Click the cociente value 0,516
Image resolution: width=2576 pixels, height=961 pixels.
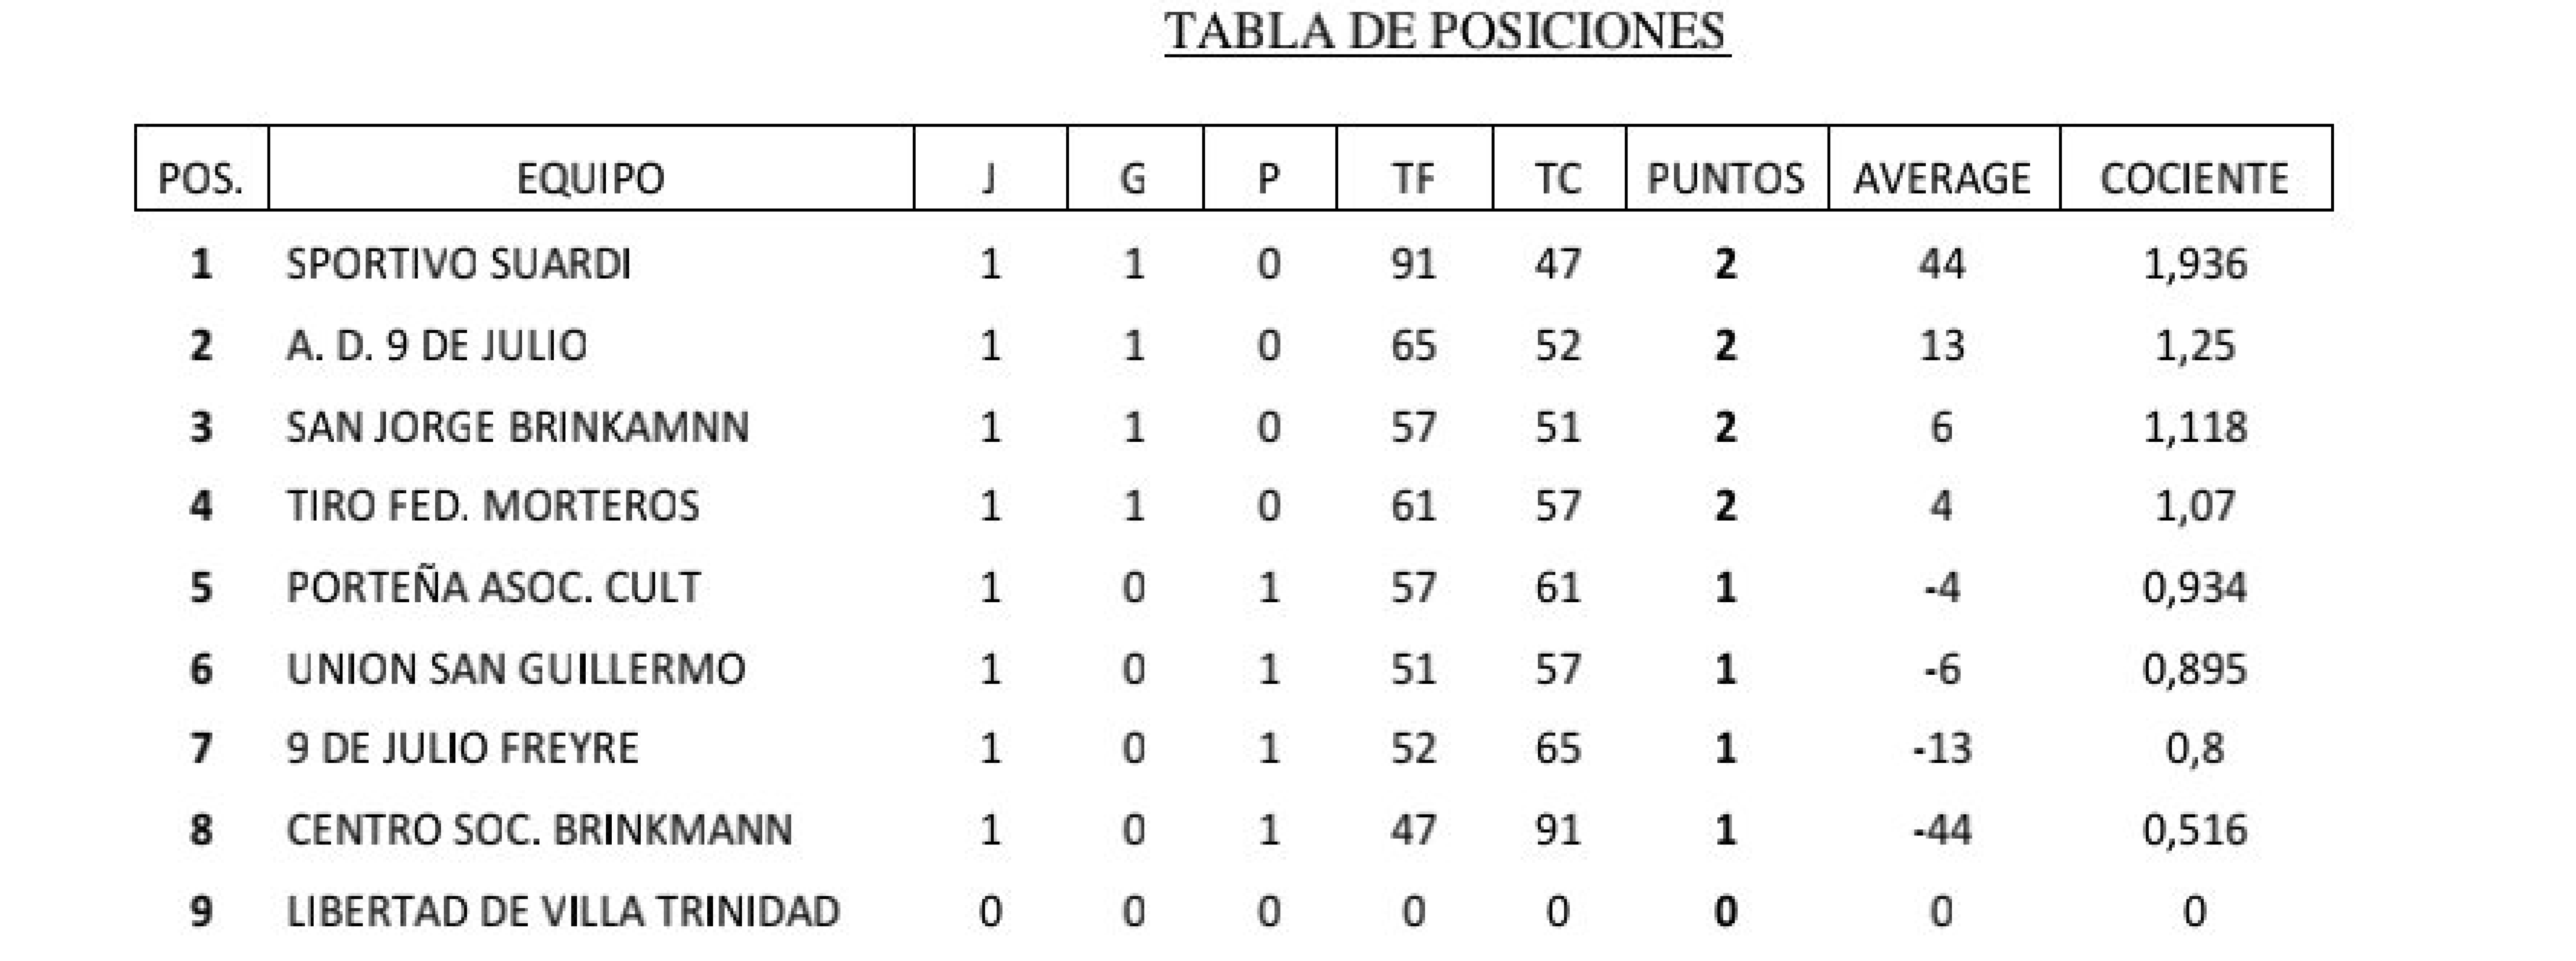click(2194, 830)
